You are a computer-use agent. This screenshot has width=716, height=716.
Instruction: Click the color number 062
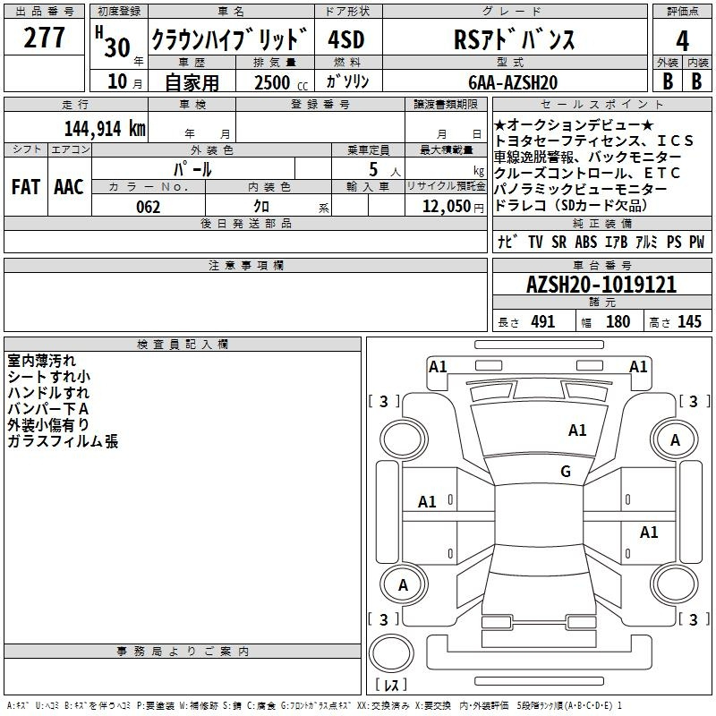coord(148,207)
